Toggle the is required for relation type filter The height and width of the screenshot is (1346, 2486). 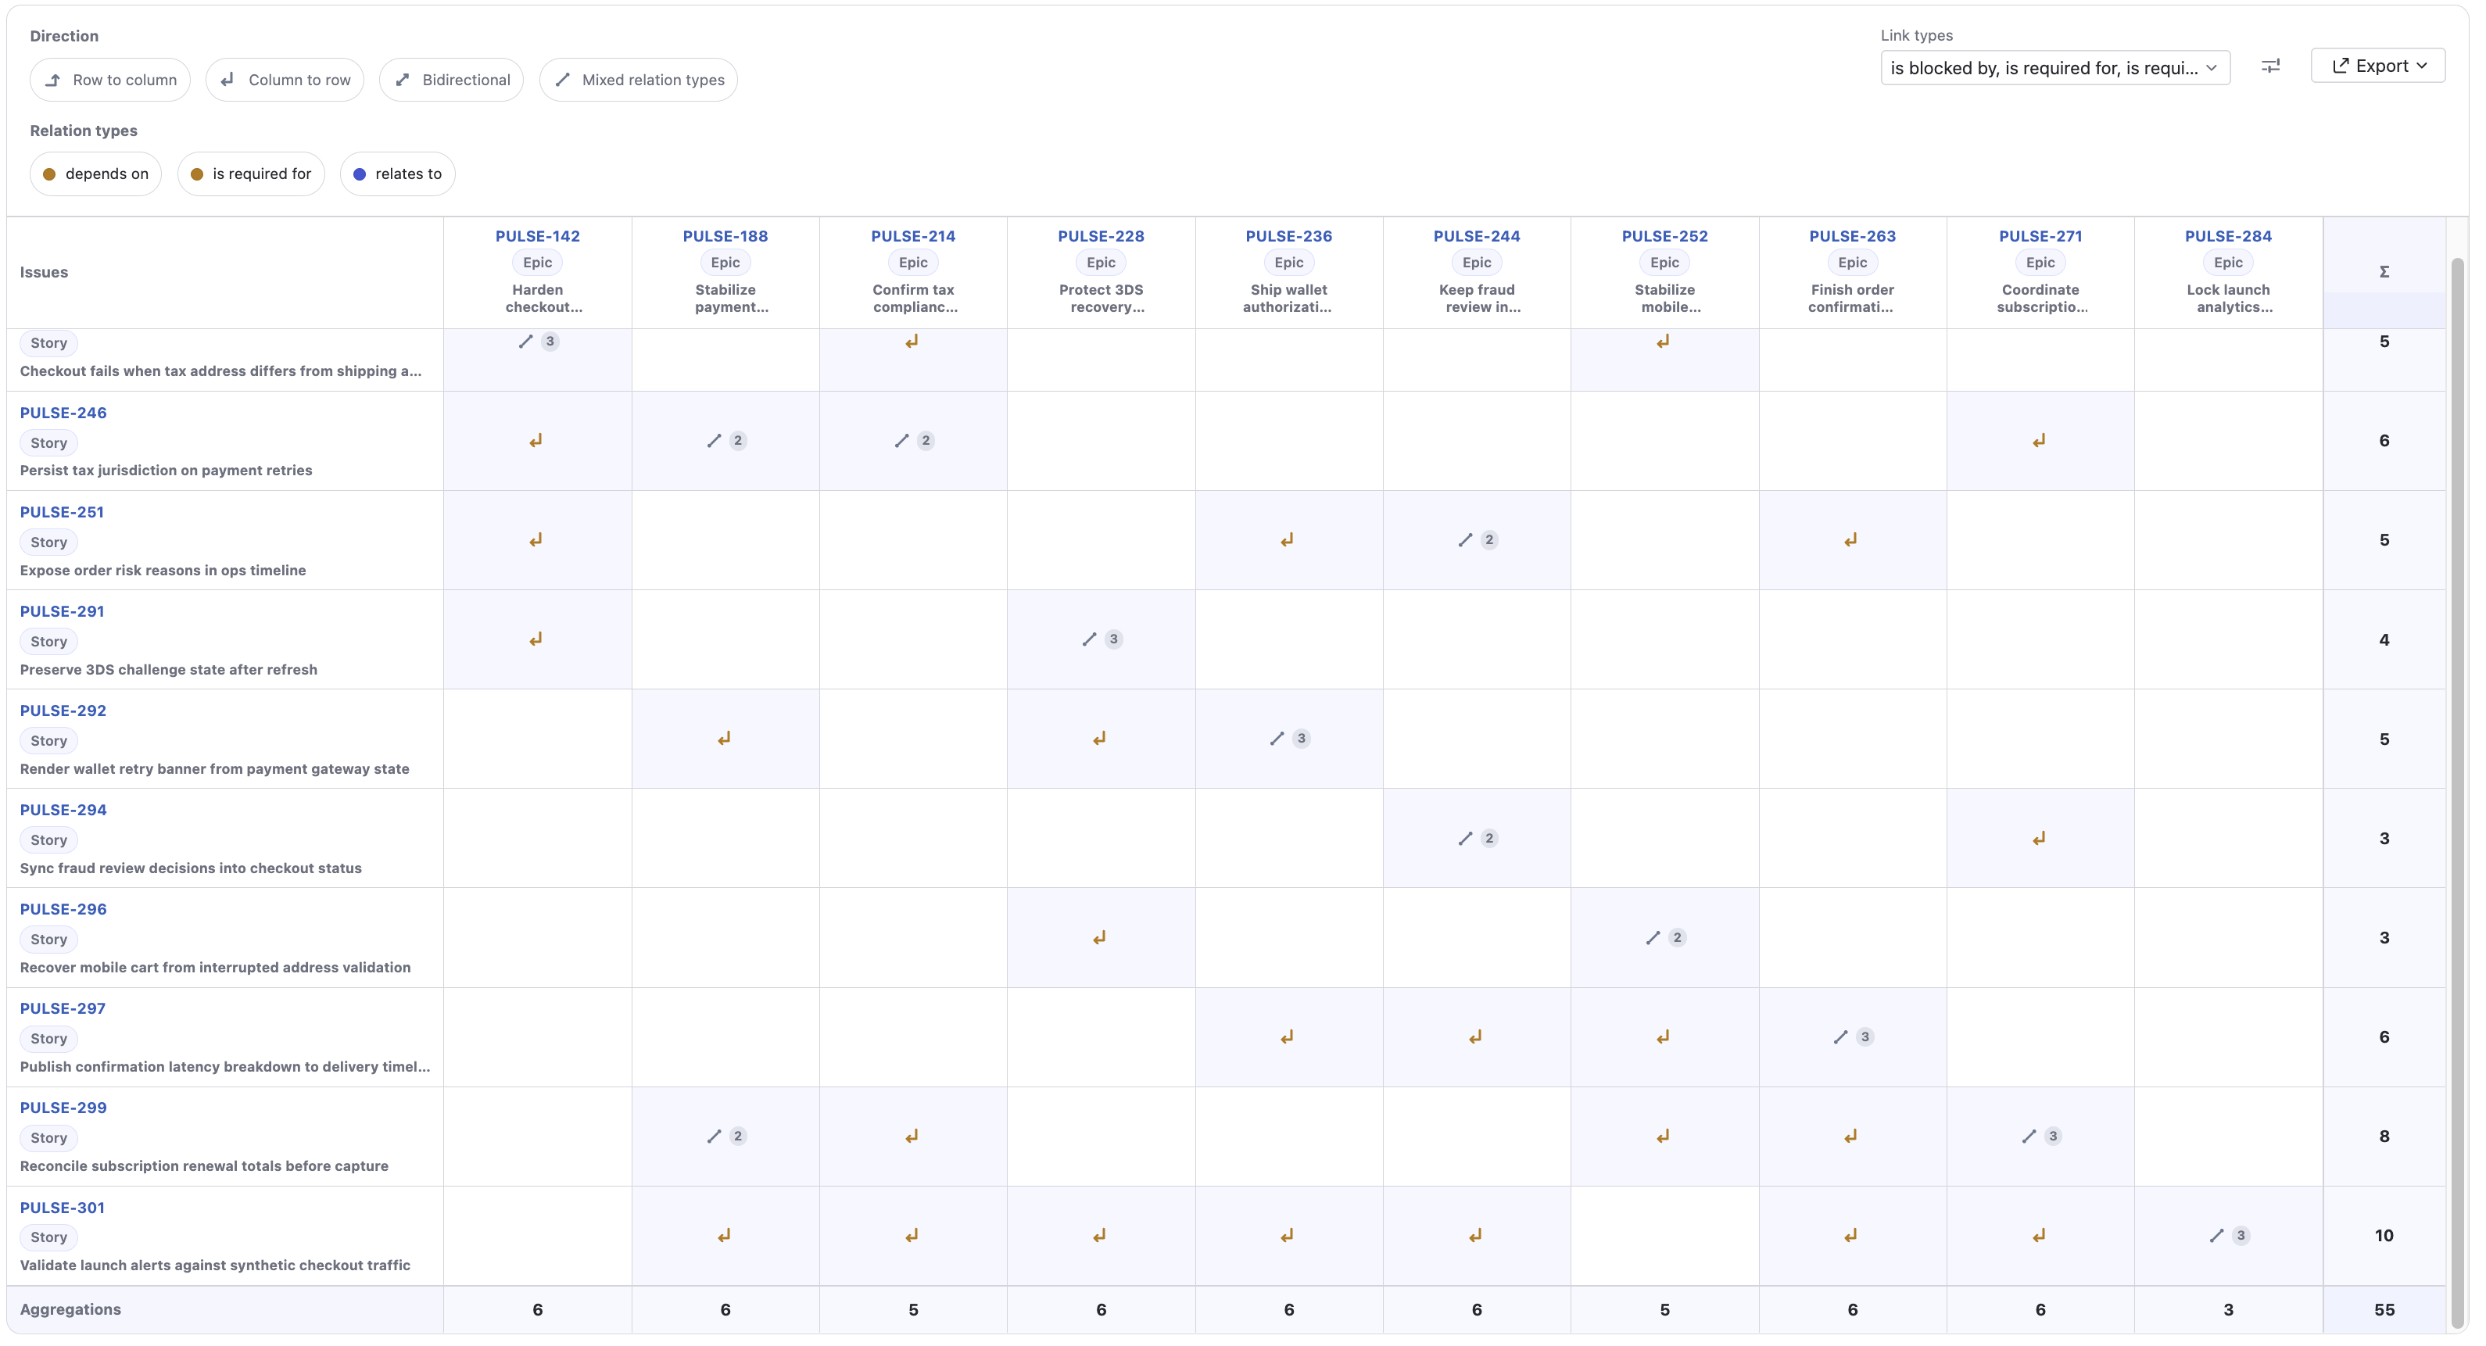coord(251,174)
